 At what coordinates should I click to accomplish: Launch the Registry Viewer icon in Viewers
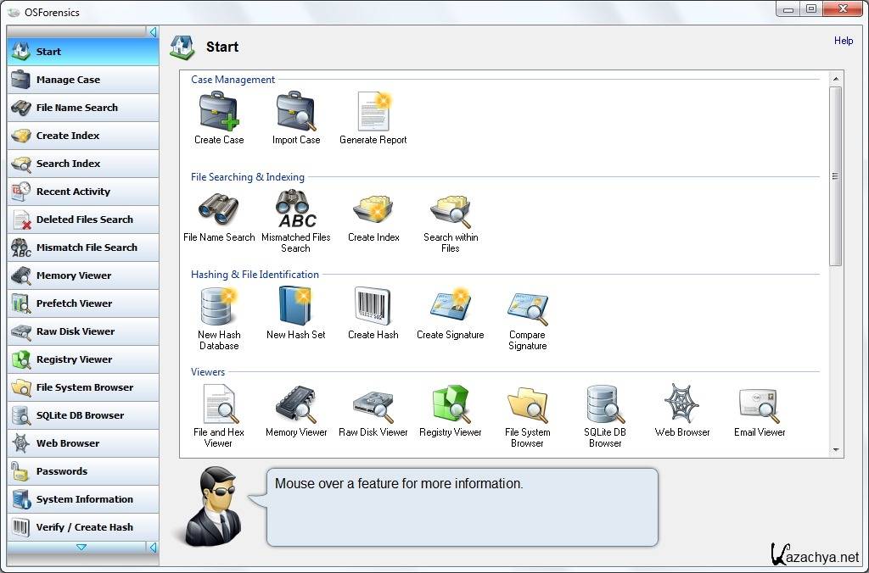[x=451, y=404]
